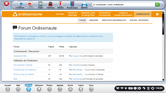The height and width of the screenshot is (93, 166).
Task: View Alain Baudry link in Prise en main row
Action: point(78,74)
